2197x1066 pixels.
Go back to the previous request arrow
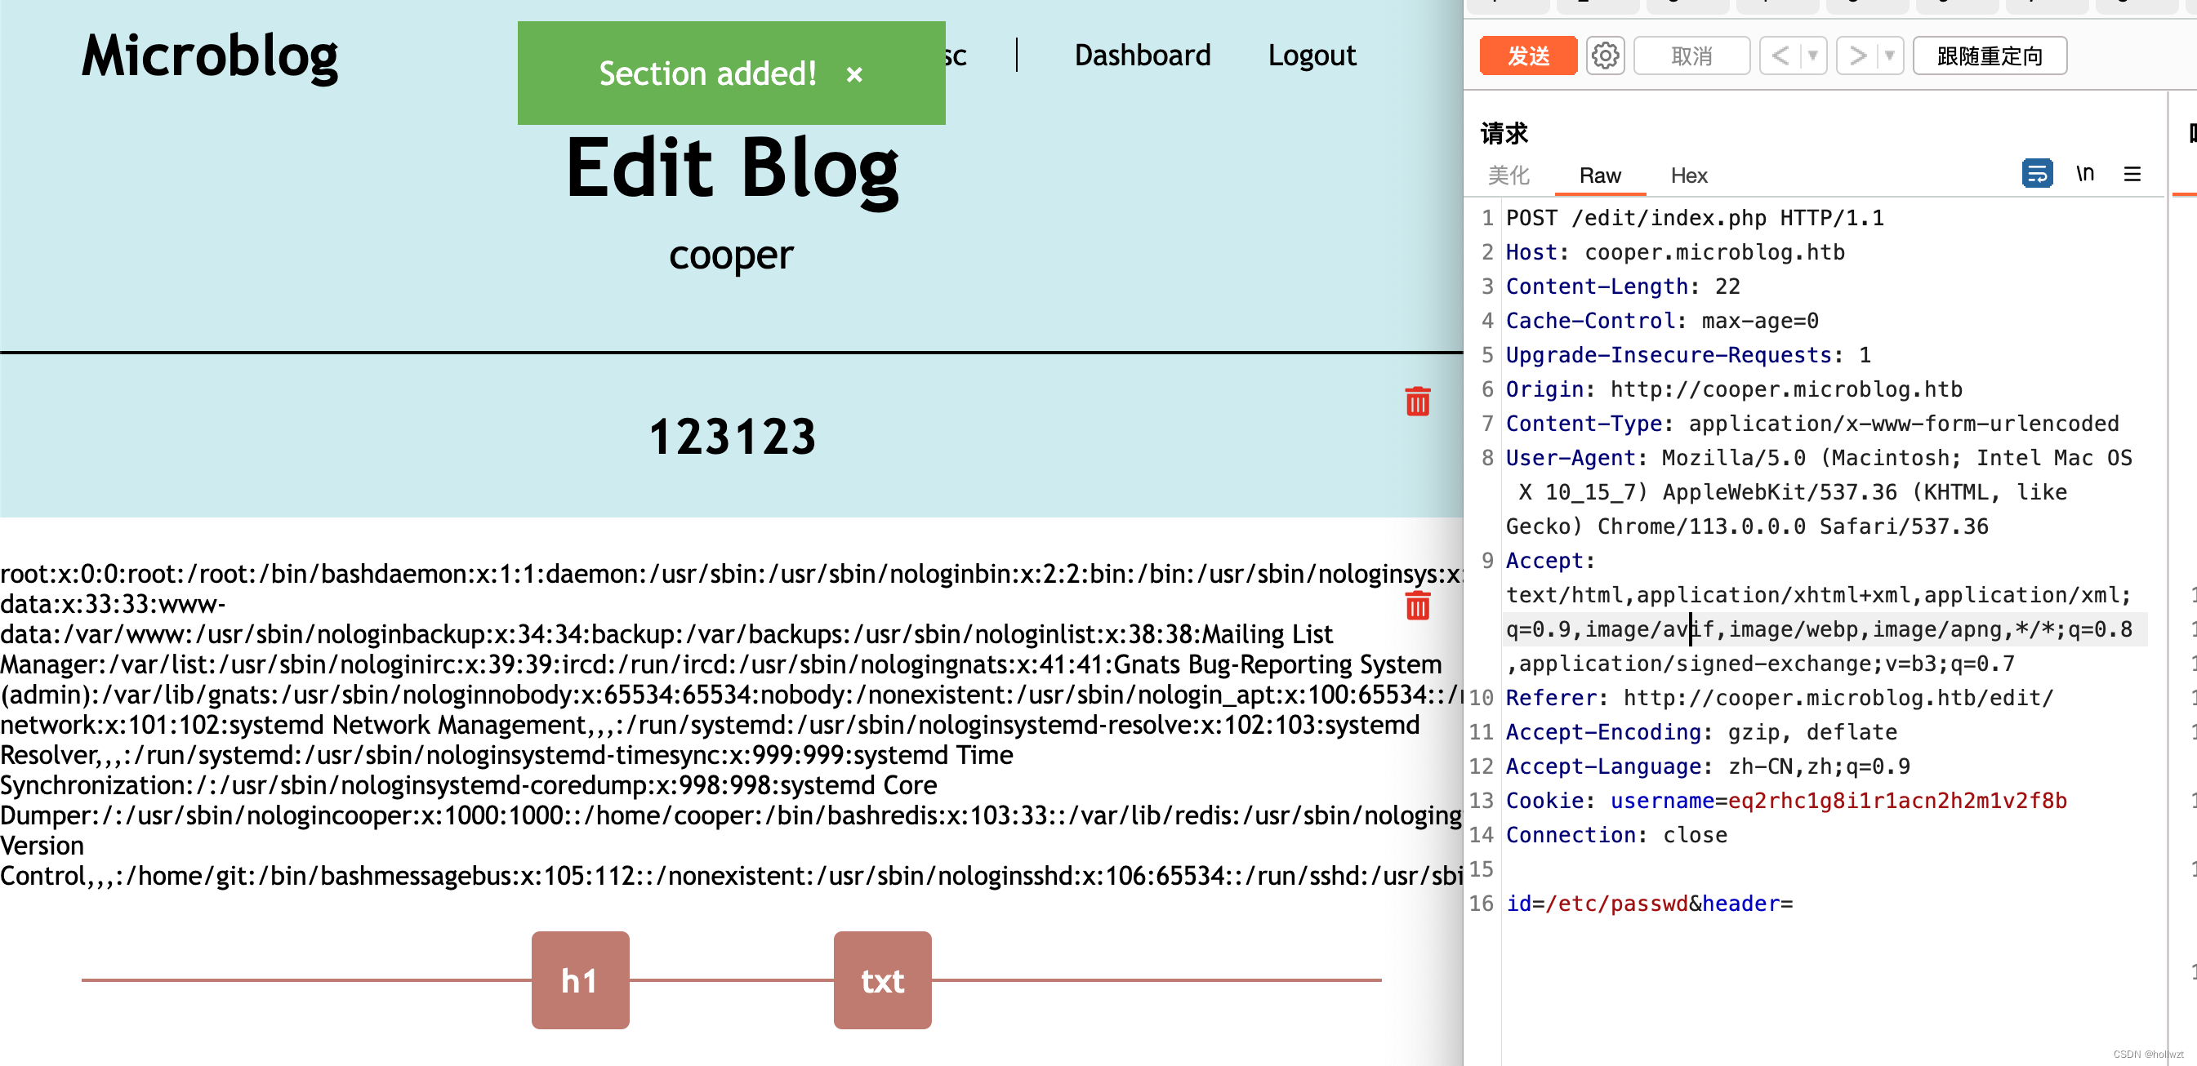[x=1780, y=56]
